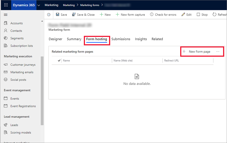This screenshot has height=143, width=227.
Task: Click the Dynamics 365 title
Action: [24, 5]
